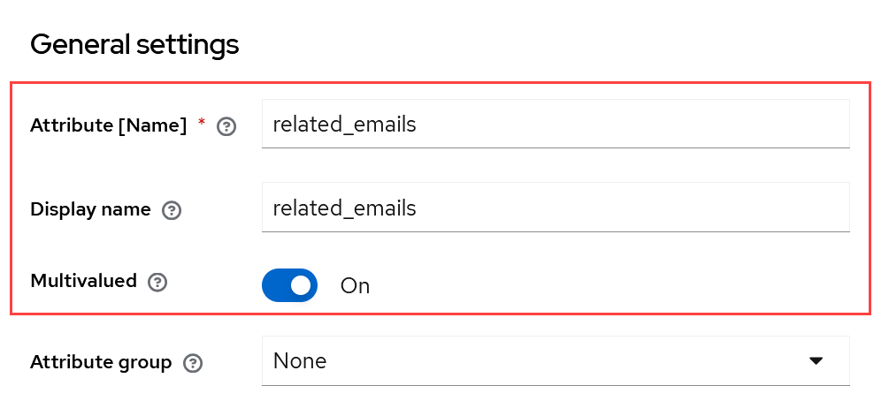Screen dimensions: 889x416
Task: Click the "related_emails" text in Attribute [Name] field
Action: coord(344,125)
